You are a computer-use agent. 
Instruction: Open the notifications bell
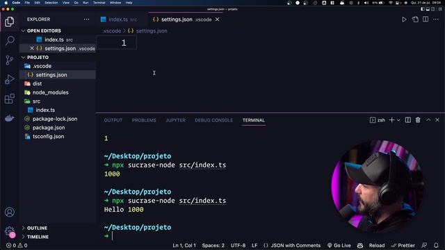436,245
